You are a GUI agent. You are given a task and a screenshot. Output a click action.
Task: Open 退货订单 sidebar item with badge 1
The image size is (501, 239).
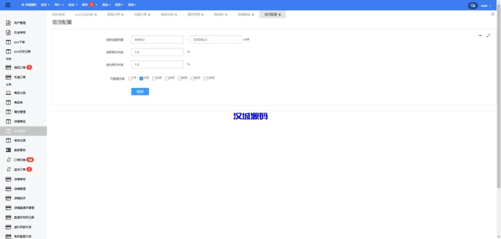click(x=23, y=170)
